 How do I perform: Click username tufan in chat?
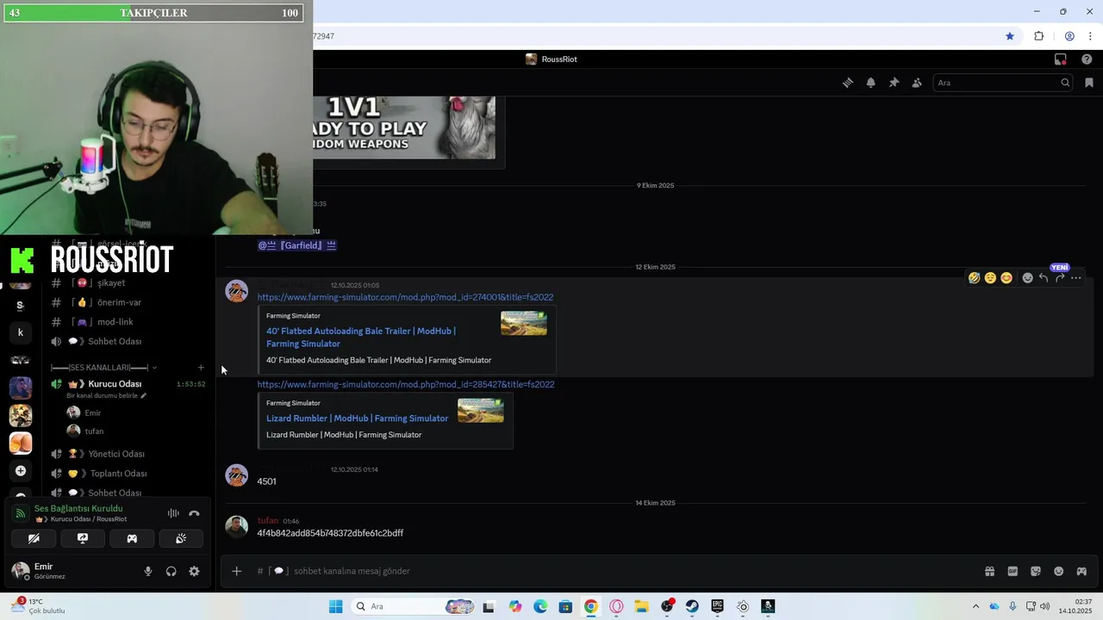pos(267,521)
